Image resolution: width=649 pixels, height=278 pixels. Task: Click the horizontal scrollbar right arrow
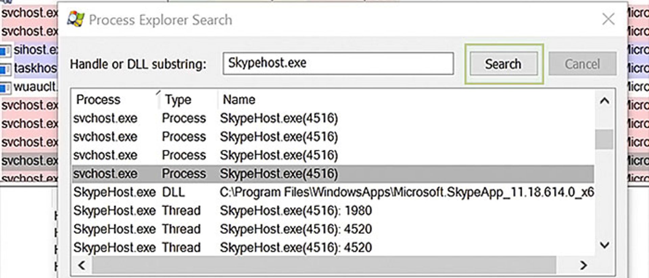[x=583, y=265]
